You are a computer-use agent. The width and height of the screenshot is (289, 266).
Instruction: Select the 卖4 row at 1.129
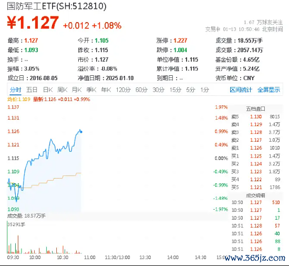pos(256,124)
